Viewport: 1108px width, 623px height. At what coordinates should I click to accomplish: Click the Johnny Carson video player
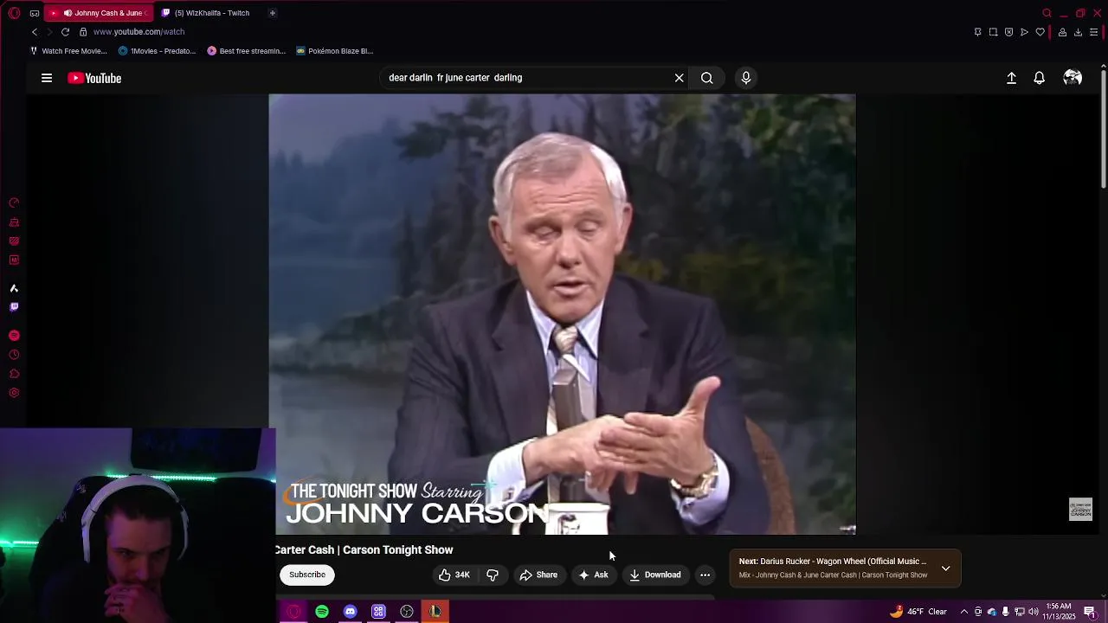[562, 314]
